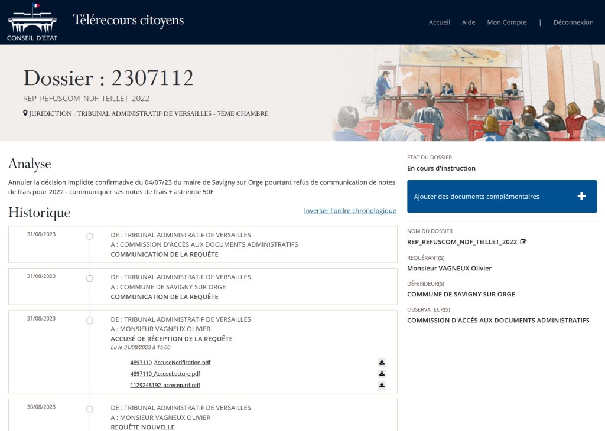Click the Télérecours citoyens title
Screen dimensions: 605x431
[x=127, y=19]
